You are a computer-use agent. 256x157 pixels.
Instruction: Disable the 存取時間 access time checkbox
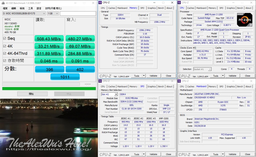pyautogui.click(x=5, y=61)
